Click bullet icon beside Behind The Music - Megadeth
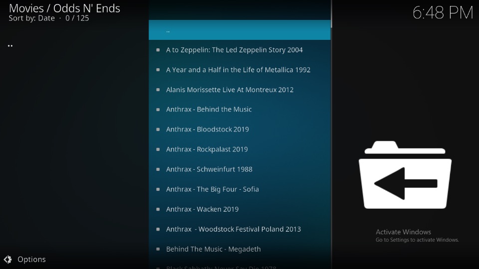This screenshot has width=479, height=269. click(158, 249)
